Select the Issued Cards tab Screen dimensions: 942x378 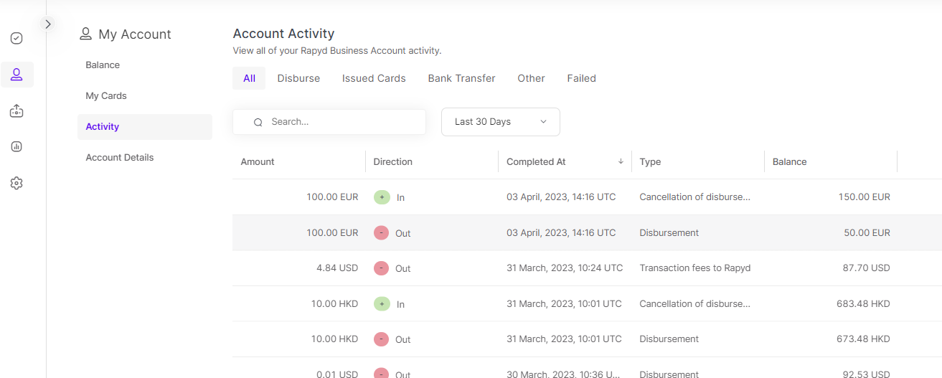374,78
